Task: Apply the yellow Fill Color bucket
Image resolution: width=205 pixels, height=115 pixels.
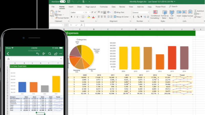Action: 89,17
